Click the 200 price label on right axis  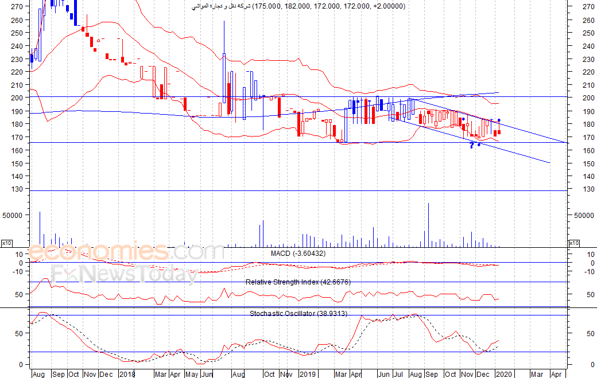[580, 98]
